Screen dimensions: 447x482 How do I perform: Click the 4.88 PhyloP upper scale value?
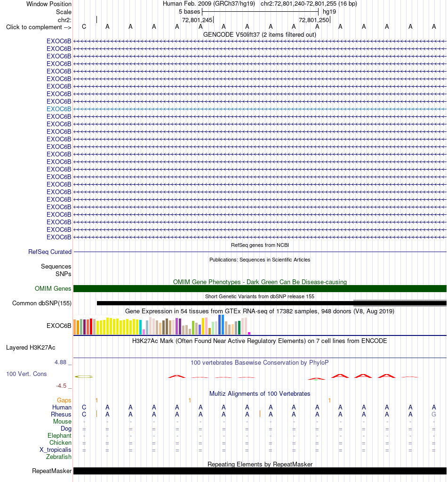coord(61,362)
